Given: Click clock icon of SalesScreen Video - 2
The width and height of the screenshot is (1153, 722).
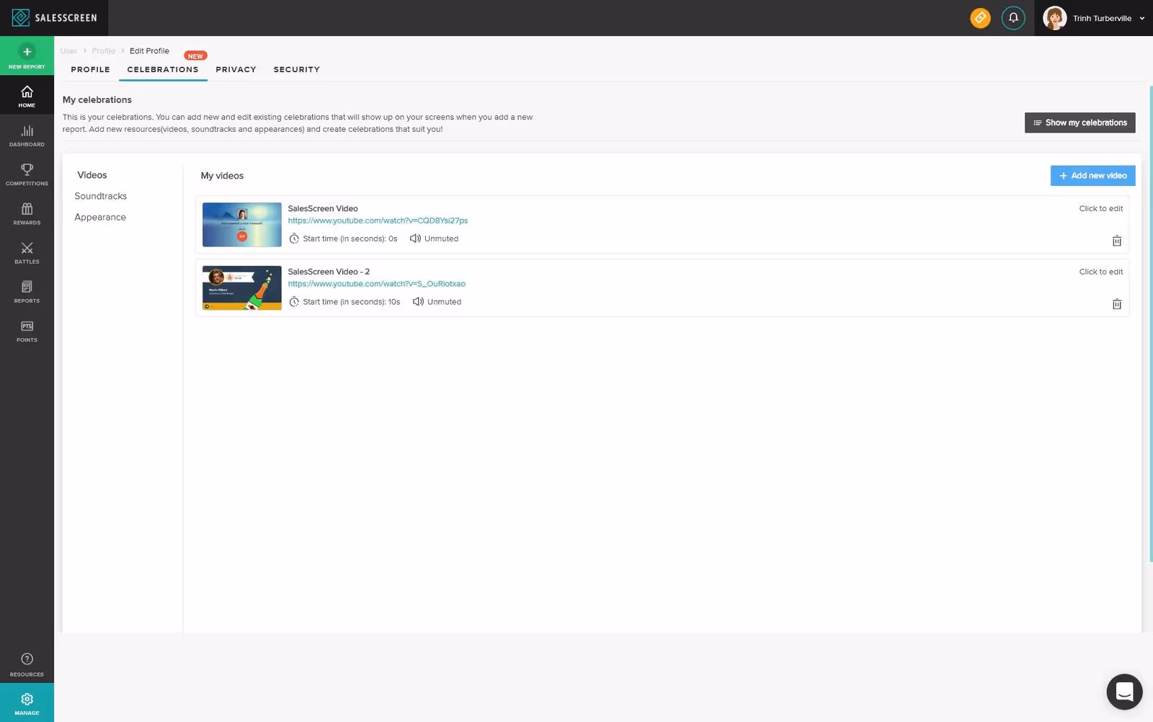Looking at the screenshot, I should pyautogui.click(x=294, y=302).
